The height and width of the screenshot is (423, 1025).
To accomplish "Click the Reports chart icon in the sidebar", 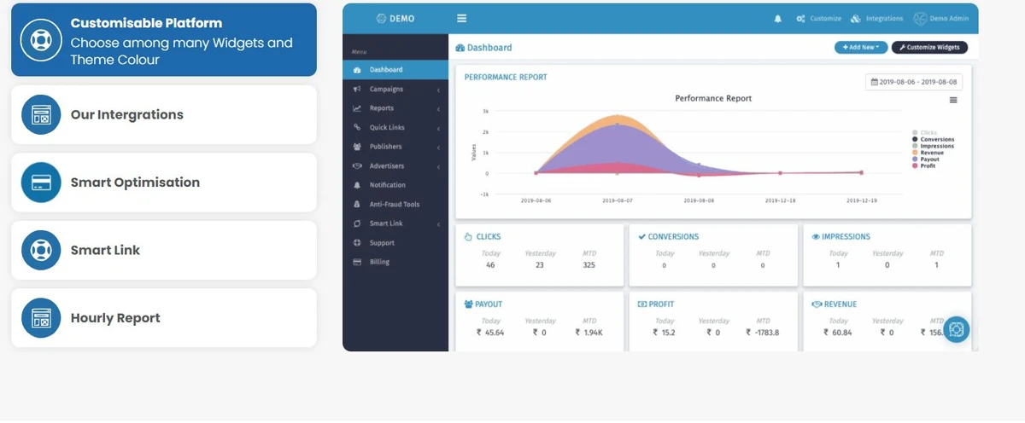I will (357, 108).
